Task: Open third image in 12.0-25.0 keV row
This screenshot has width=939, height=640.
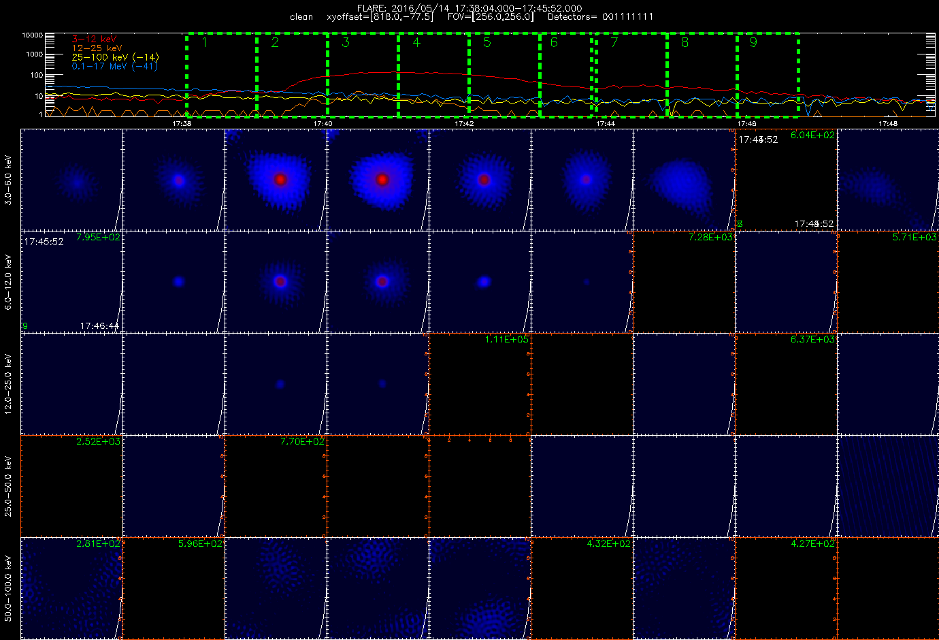Action: tap(276, 384)
